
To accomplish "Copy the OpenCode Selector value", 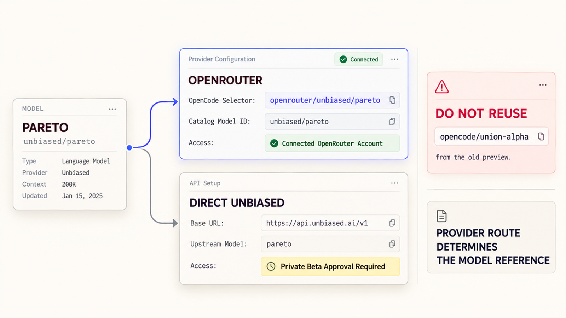I will 392,100.
